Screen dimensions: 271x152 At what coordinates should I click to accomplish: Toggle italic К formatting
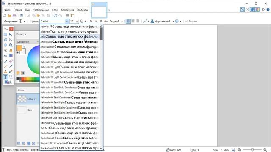coord(96,21)
